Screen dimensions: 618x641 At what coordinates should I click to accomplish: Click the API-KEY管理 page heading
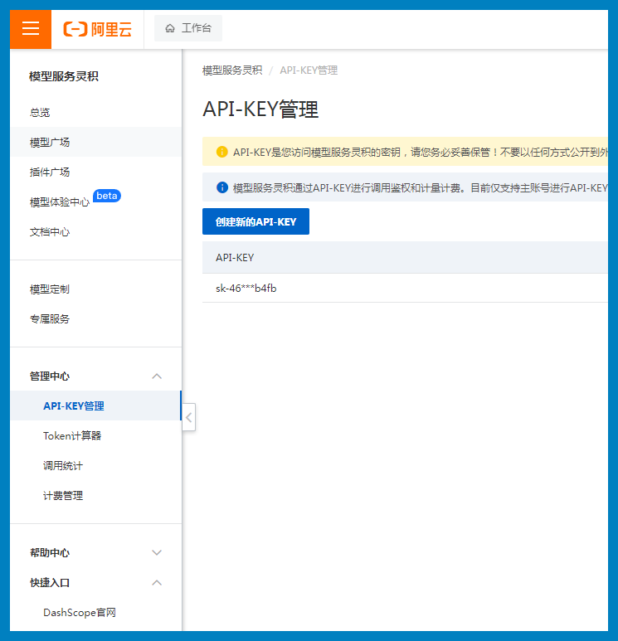(x=260, y=109)
